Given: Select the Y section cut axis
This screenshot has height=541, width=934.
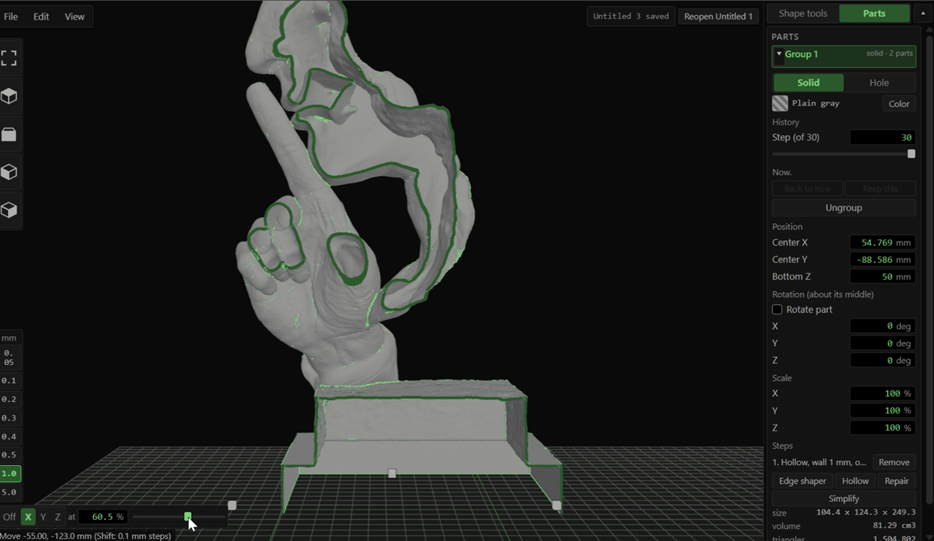Looking at the screenshot, I should [43, 517].
